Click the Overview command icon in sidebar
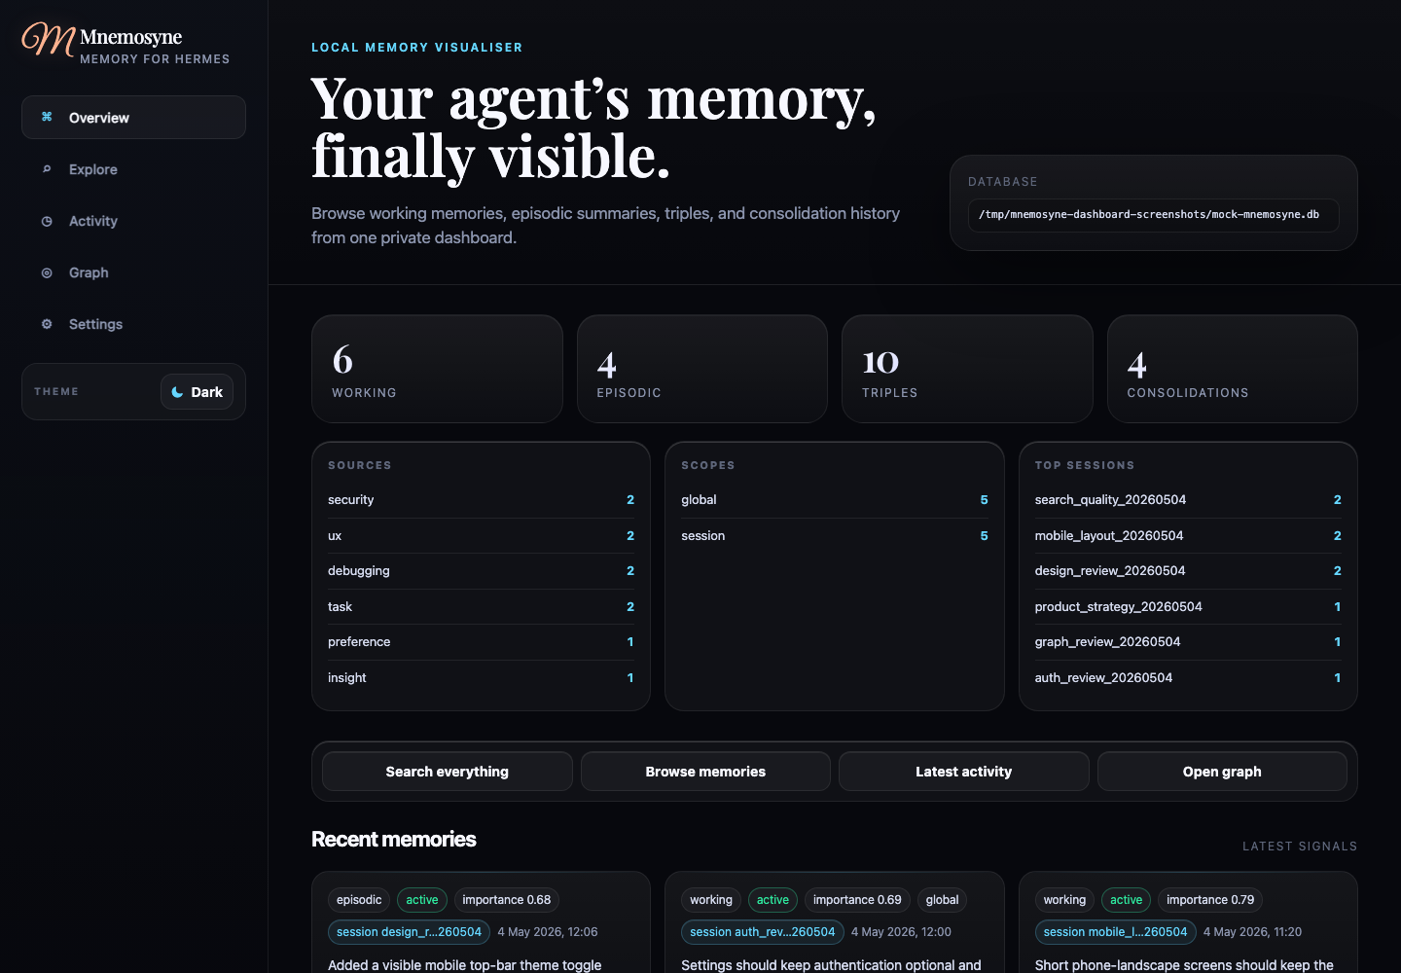Image resolution: width=1401 pixels, height=973 pixels. click(47, 117)
